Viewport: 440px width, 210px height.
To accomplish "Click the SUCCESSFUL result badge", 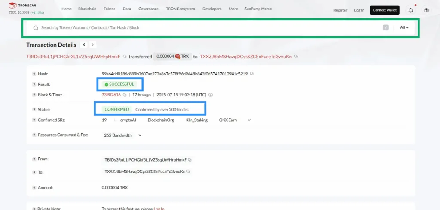I will coord(119,84).
